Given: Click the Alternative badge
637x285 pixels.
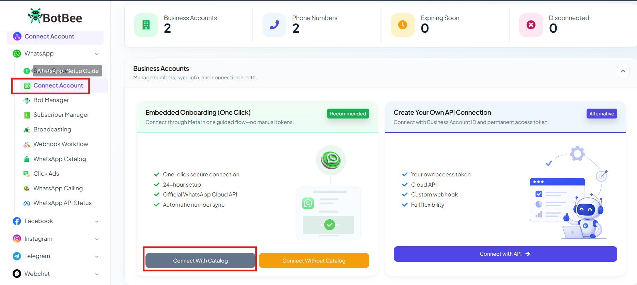Looking at the screenshot, I should coord(602,114).
